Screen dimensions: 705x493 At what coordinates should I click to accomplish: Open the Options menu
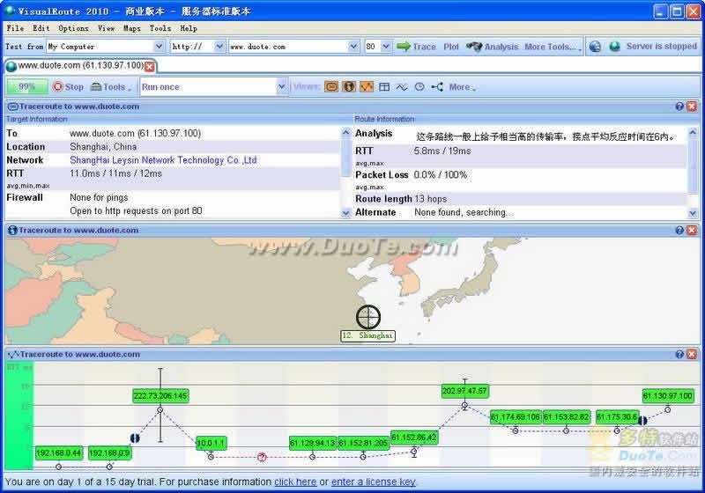click(x=73, y=28)
